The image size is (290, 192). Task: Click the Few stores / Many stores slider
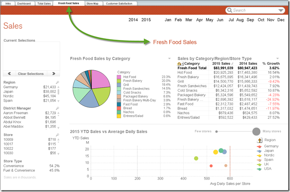236,131
